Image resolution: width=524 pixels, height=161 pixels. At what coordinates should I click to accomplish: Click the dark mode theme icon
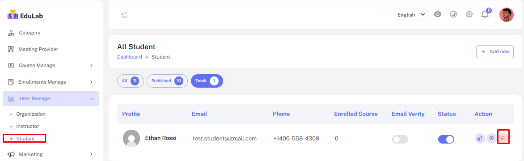(x=453, y=14)
